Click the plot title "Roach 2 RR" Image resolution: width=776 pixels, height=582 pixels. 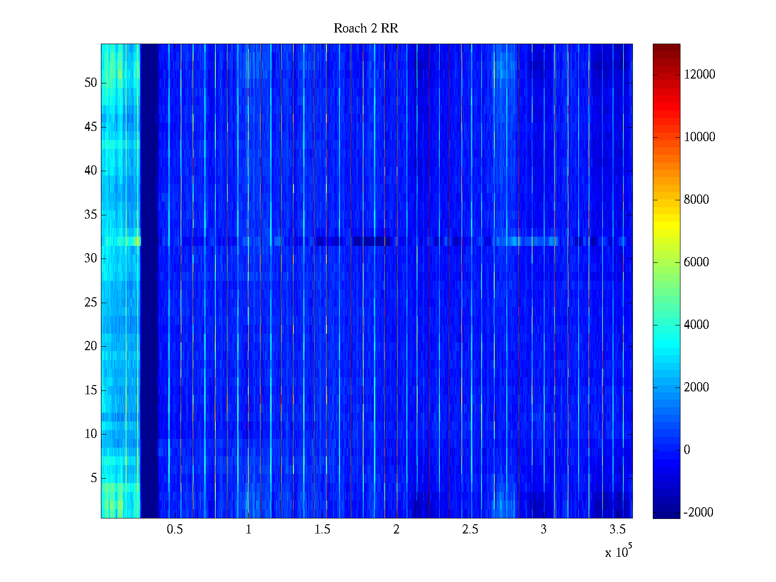(x=366, y=29)
